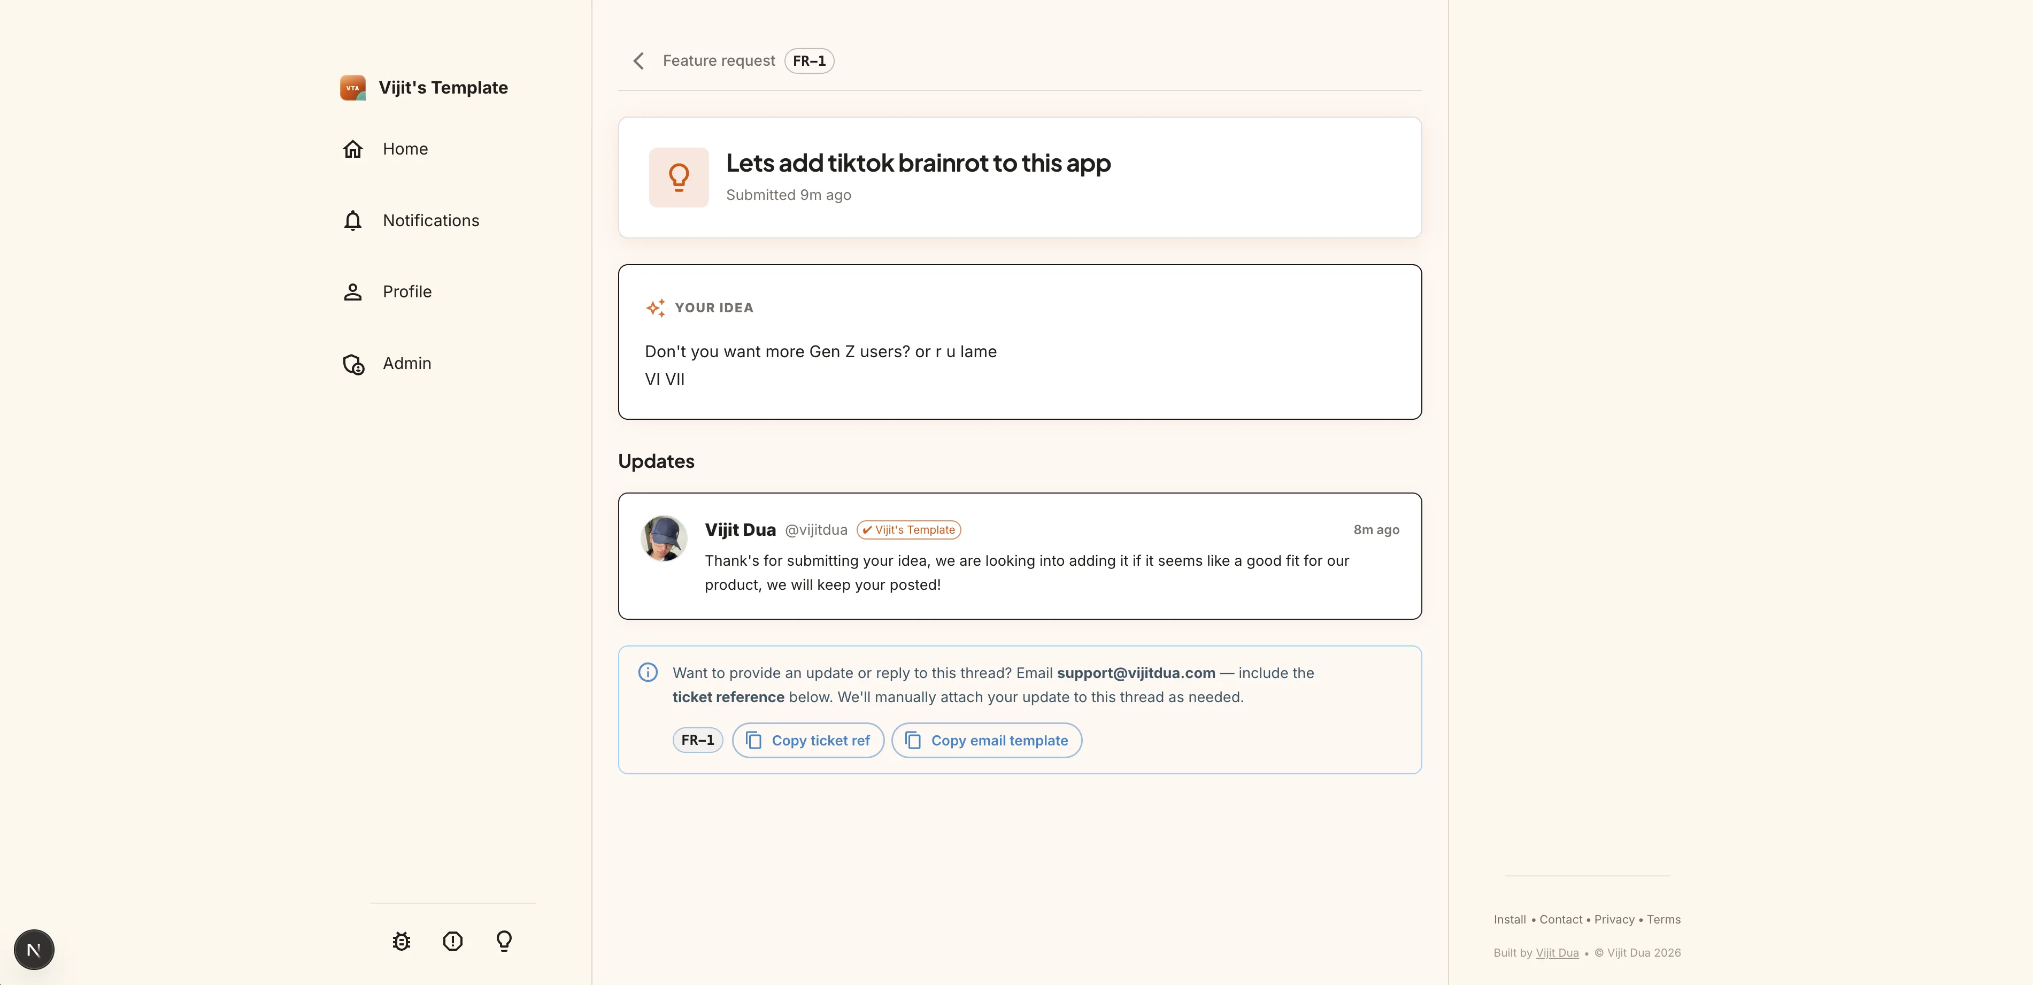Viewport: 2033px width, 985px height.
Task: Click Copy email template button
Action: [987, 740]
